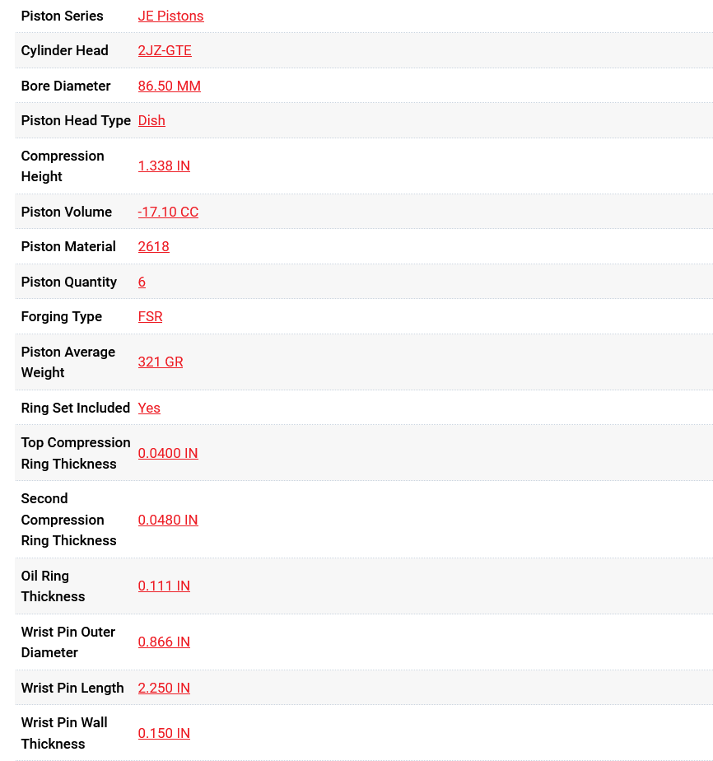
Task: Click the -17.10 CC piston volume link
Action: point(168,212)
